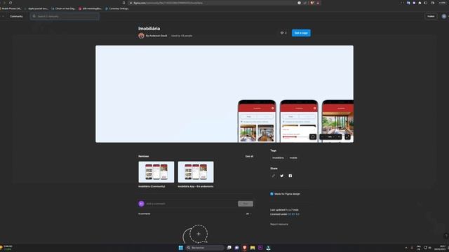Open the Windows Start menu
Viewport: 449px width, 252px height.
181,248
